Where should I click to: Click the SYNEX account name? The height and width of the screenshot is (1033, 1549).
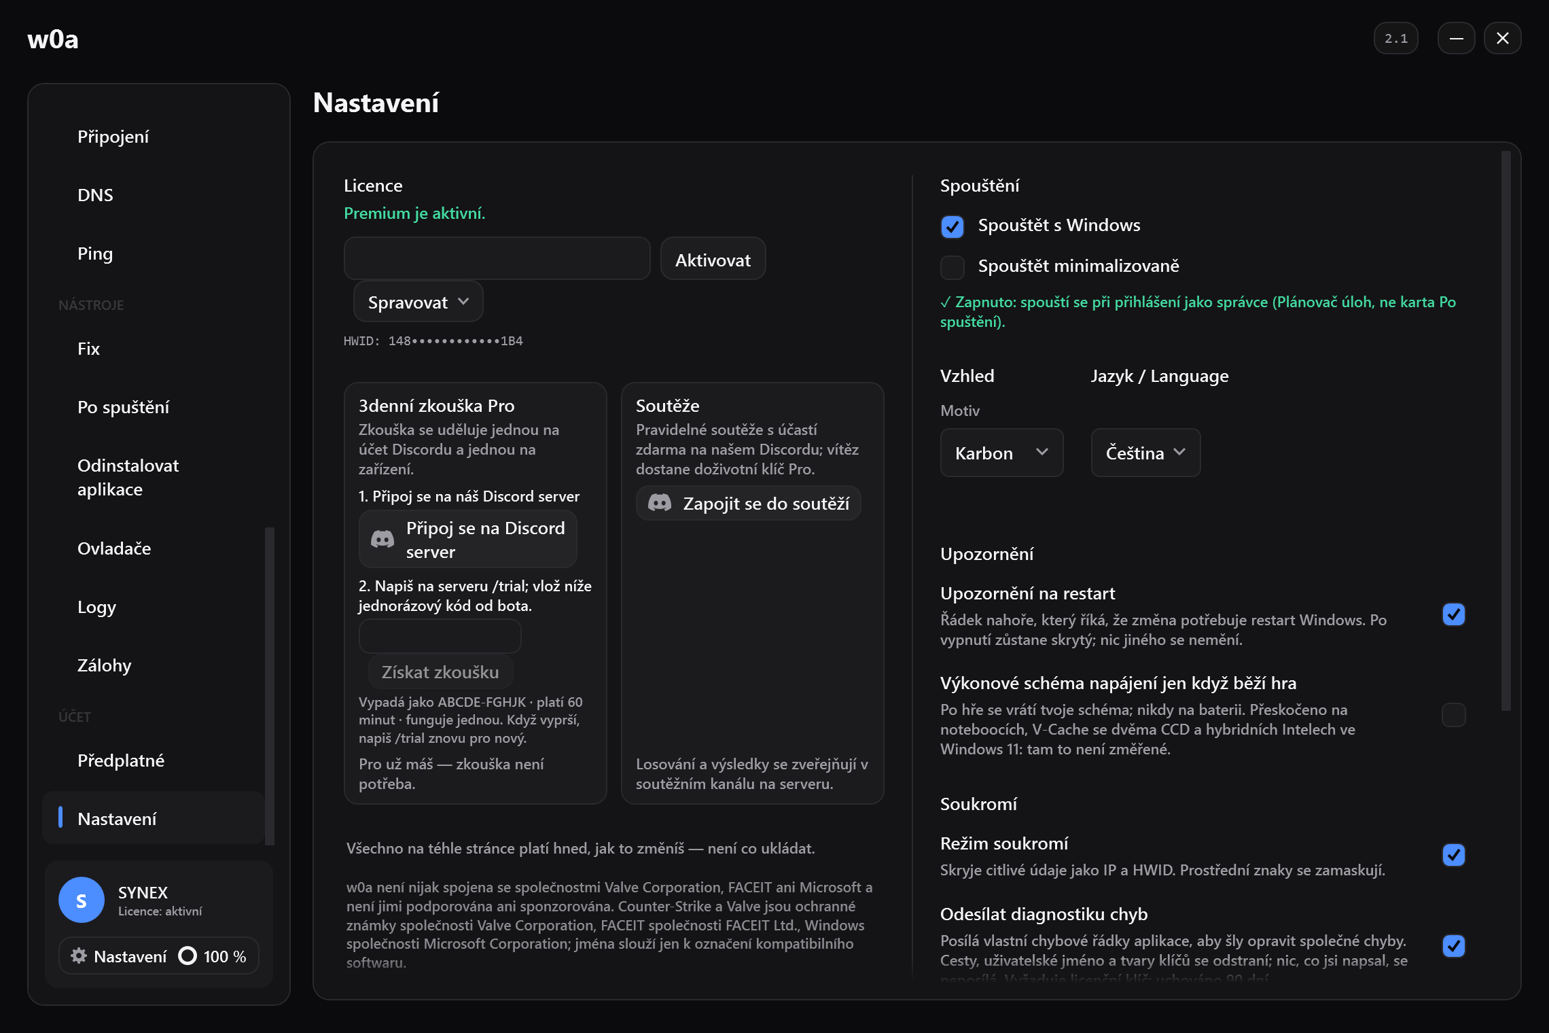tap(143, 892)
